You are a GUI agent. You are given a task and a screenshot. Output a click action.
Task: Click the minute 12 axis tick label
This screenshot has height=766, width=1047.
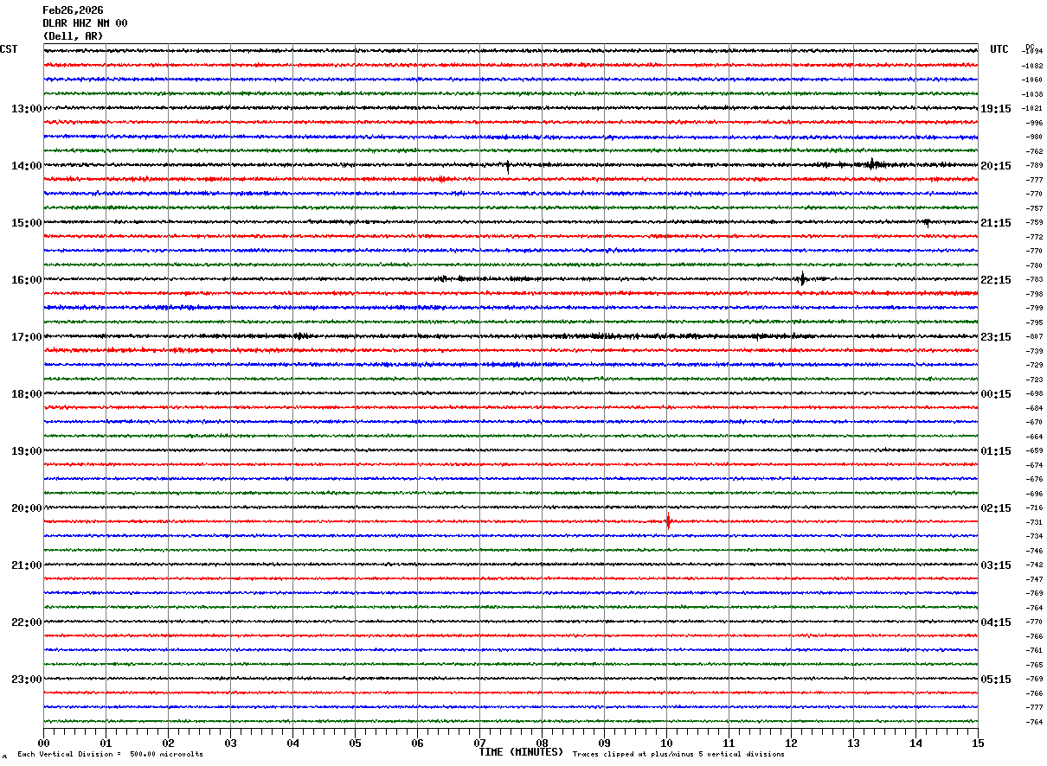pos(791,743)
